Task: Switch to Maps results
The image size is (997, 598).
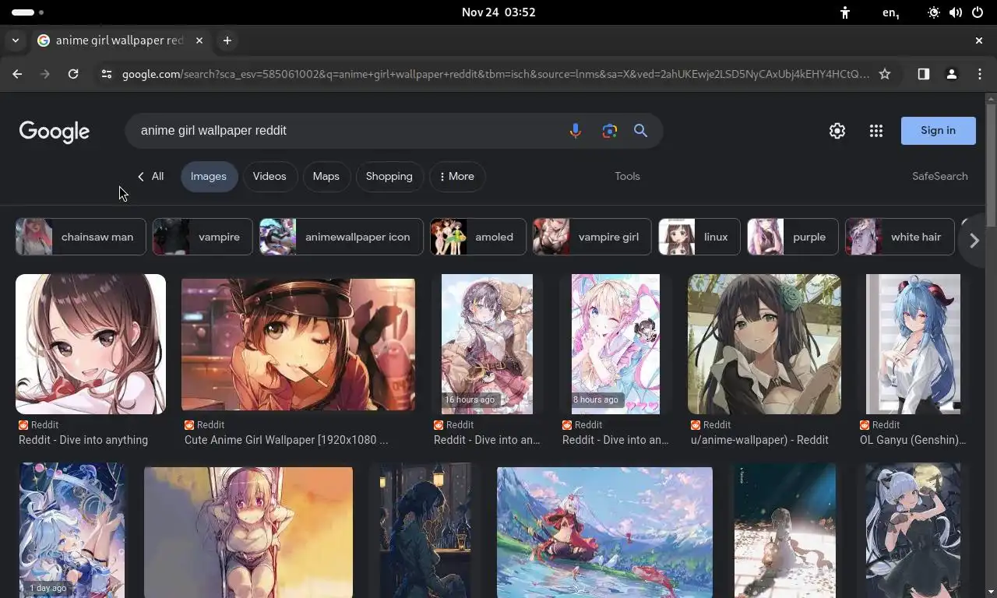Action: tap(326, 177)
